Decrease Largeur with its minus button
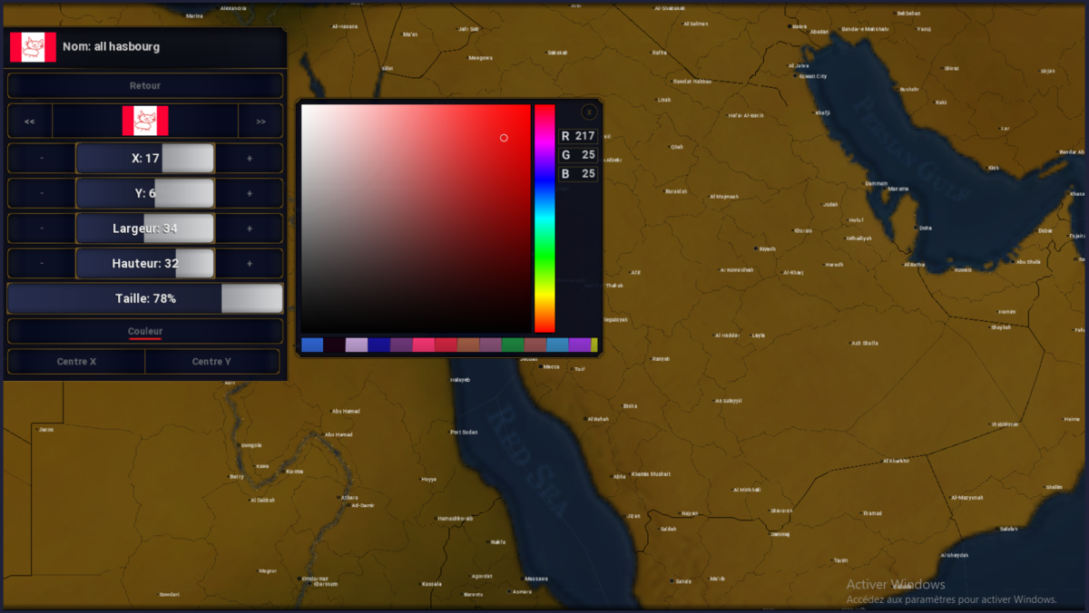The width and height of the screenshot is (1089, 613). (x=42, y=229)
